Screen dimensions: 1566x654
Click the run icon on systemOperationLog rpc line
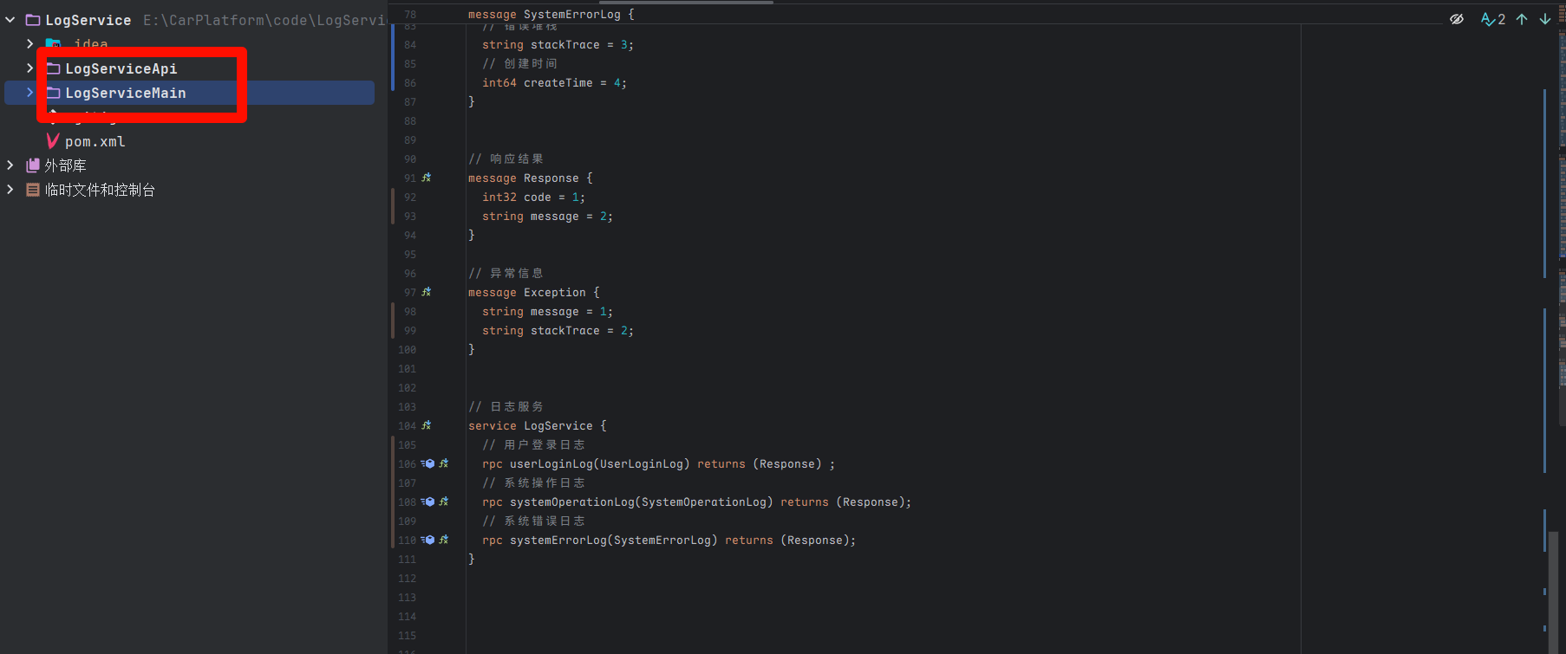(444, 502)
